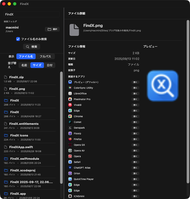Select the ファイル名 display option

26,56
